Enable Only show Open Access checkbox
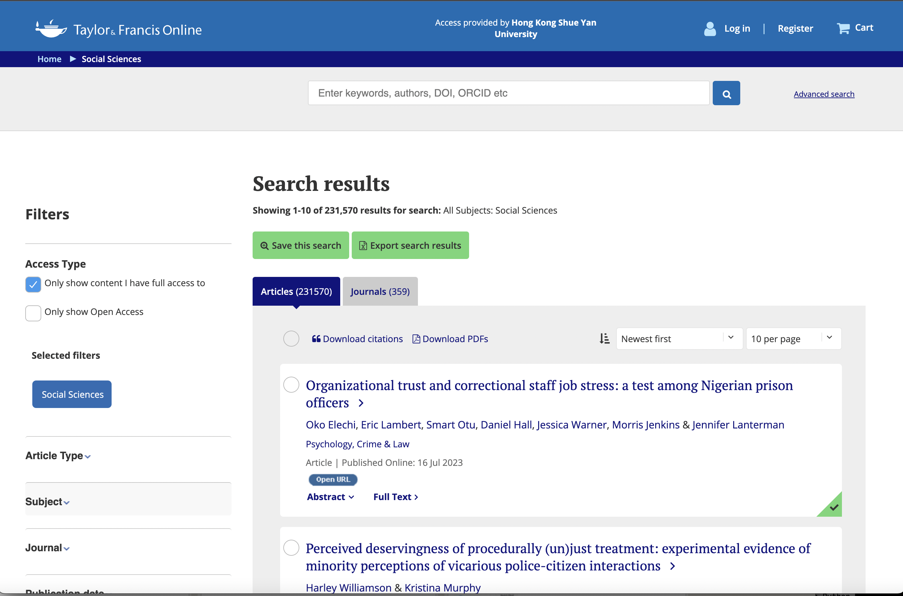 click(34, 313)
